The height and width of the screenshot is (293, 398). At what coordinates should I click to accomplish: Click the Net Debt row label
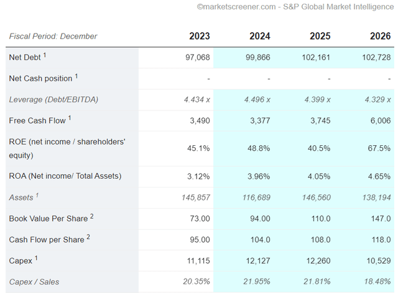click(x=27, y=56)
